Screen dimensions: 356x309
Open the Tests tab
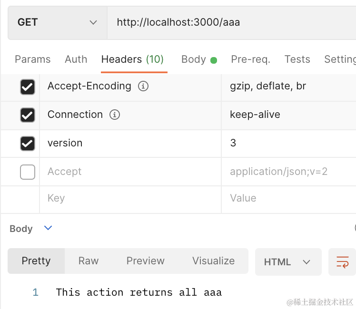297,59
